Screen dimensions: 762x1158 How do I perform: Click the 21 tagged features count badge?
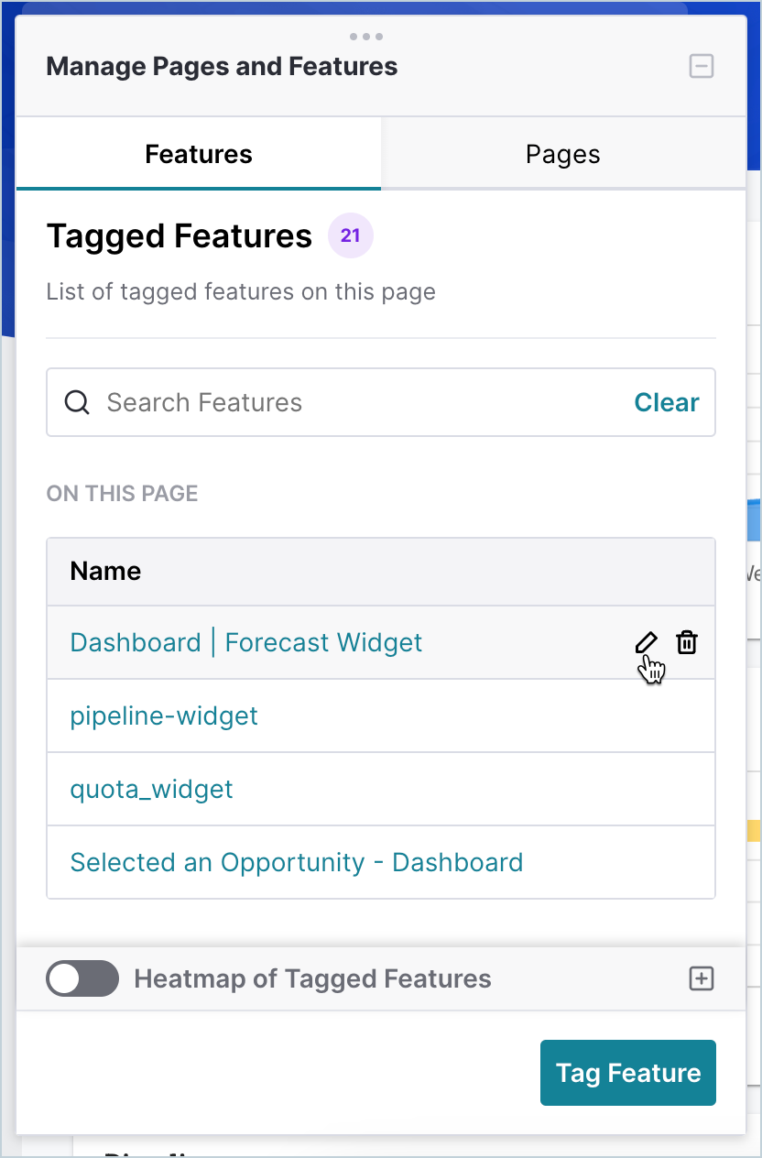pos(351,236)
